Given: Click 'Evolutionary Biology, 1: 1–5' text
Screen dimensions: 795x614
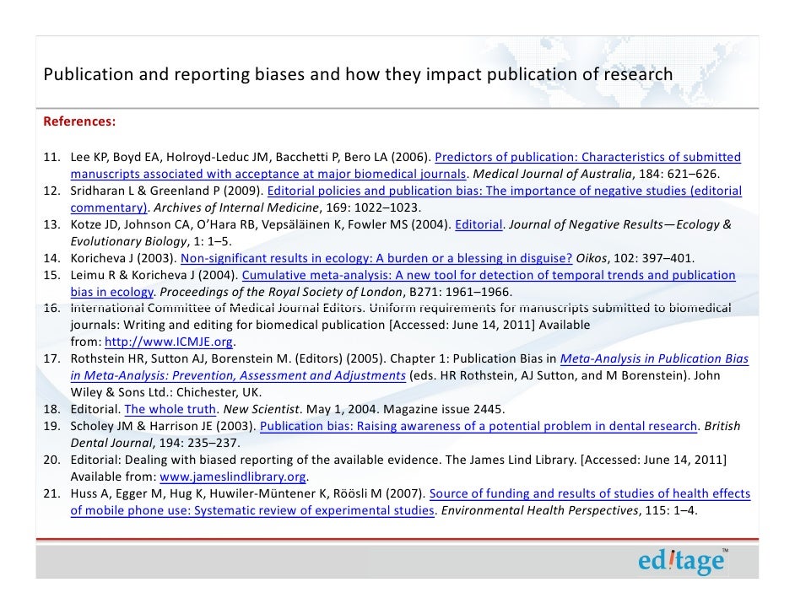Looking at the screenshot, I should click(149, 242).
